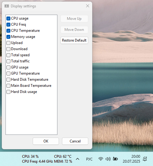Screen dimensions: 153x166
Task: Click the Move Up button
Action: (x=74, y=19)
